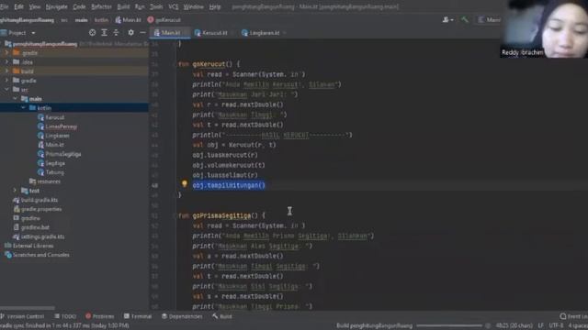Screen dimensions: 588x330
Task: Click the LF line separator indicator
Action: pyautogui.click(x=541, y=326)
